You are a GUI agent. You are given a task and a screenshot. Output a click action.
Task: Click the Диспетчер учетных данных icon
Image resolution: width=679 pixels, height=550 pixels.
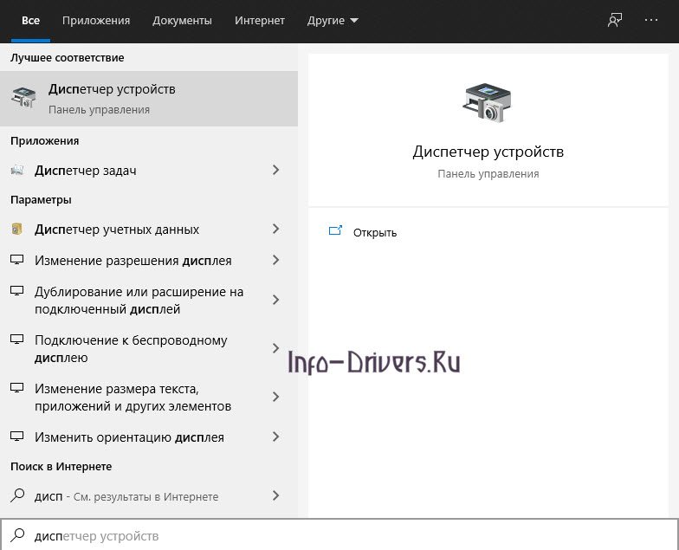point(17,230)
